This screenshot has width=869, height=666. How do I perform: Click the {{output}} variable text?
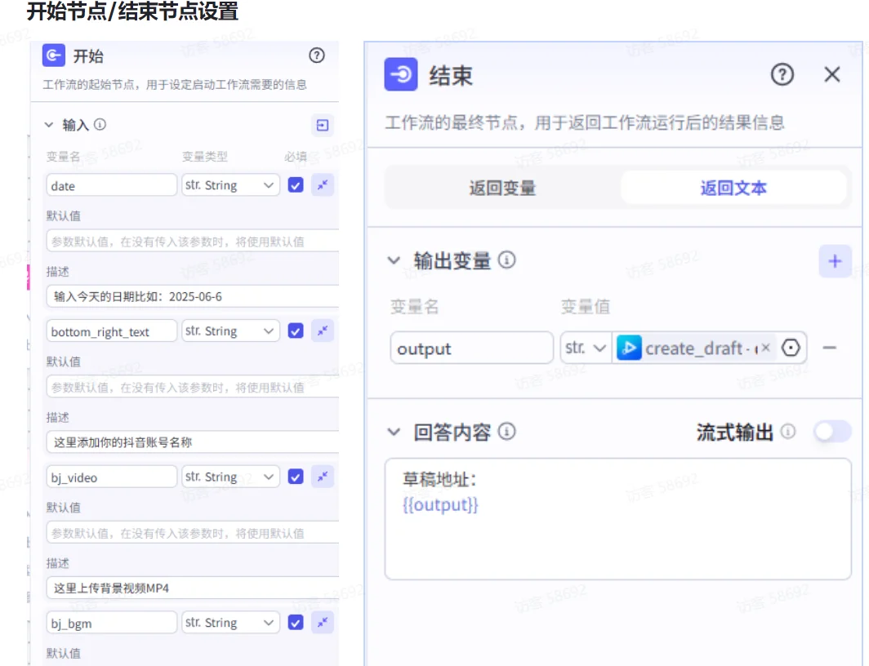pos(440,504)
